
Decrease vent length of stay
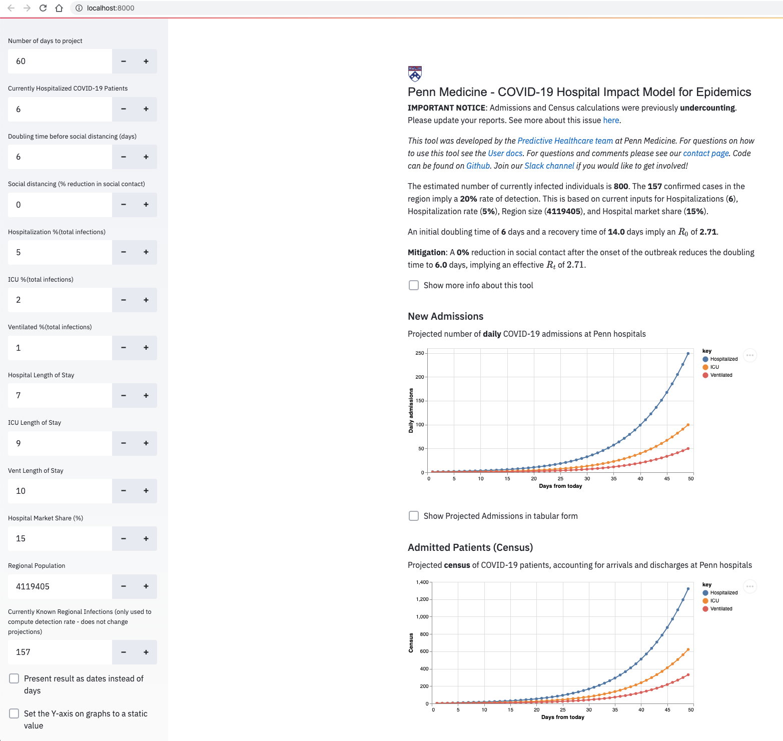click(124, 491)
